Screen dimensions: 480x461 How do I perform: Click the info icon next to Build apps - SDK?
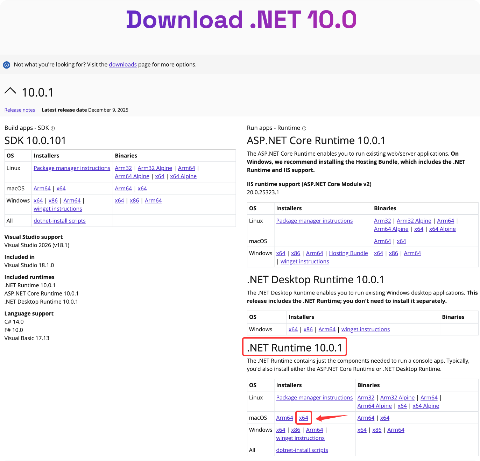(53, 128)
